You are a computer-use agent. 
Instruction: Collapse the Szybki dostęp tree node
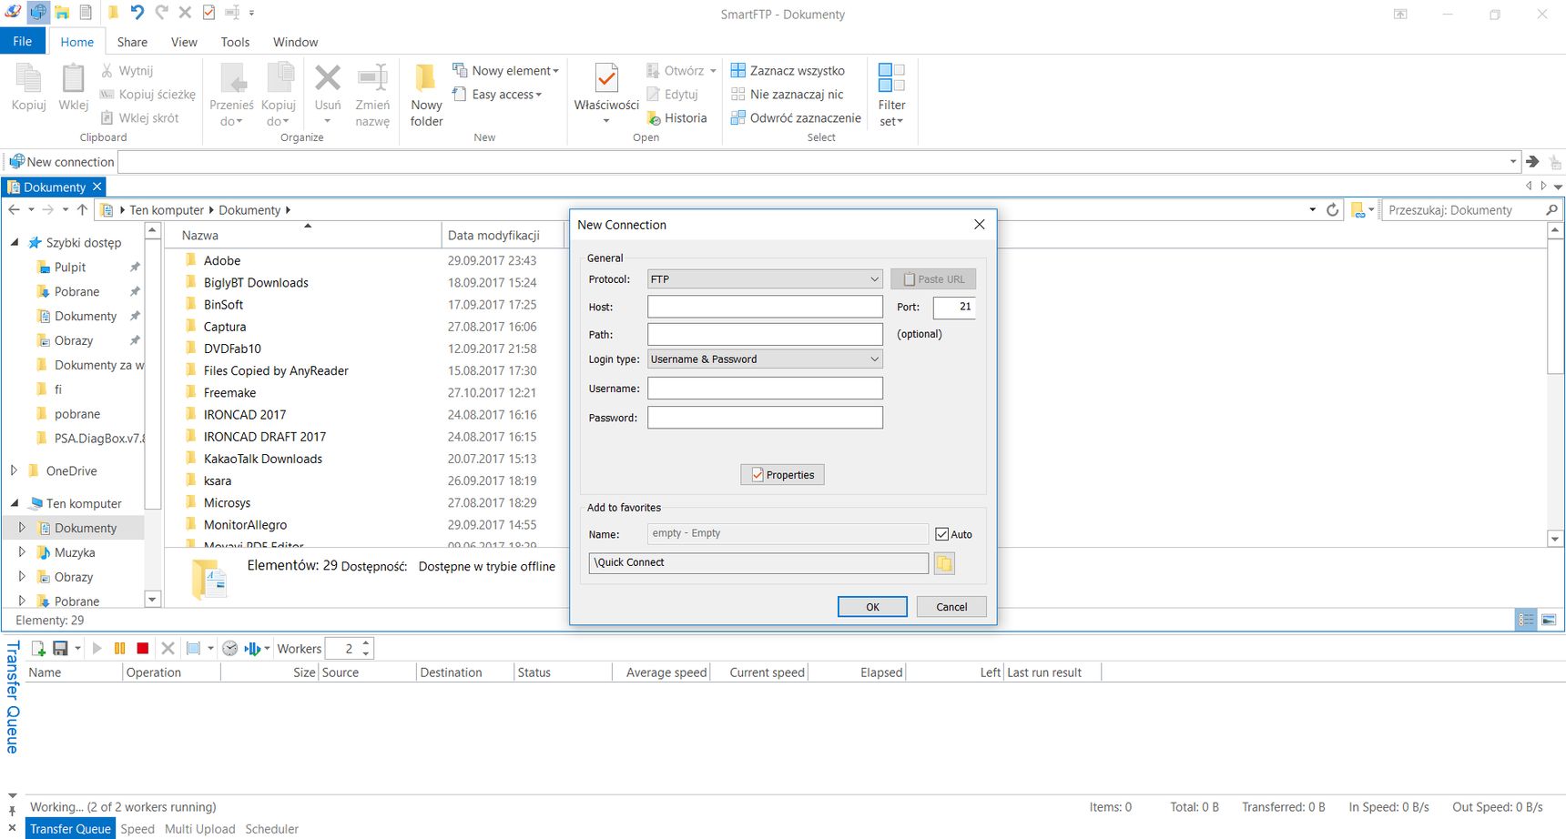(x=15, y=243)
